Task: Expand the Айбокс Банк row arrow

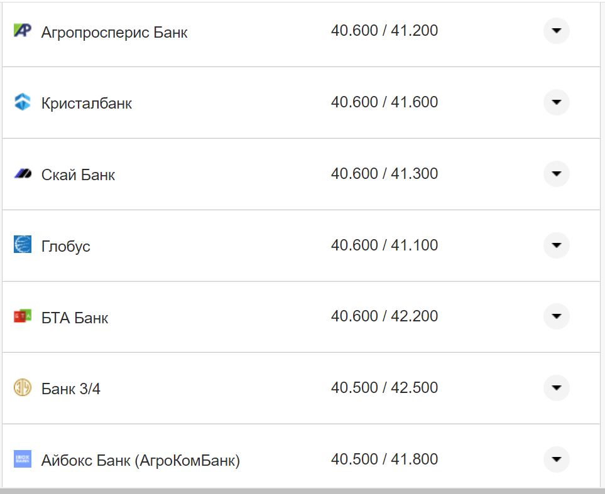Action: (x=556, y=459)
